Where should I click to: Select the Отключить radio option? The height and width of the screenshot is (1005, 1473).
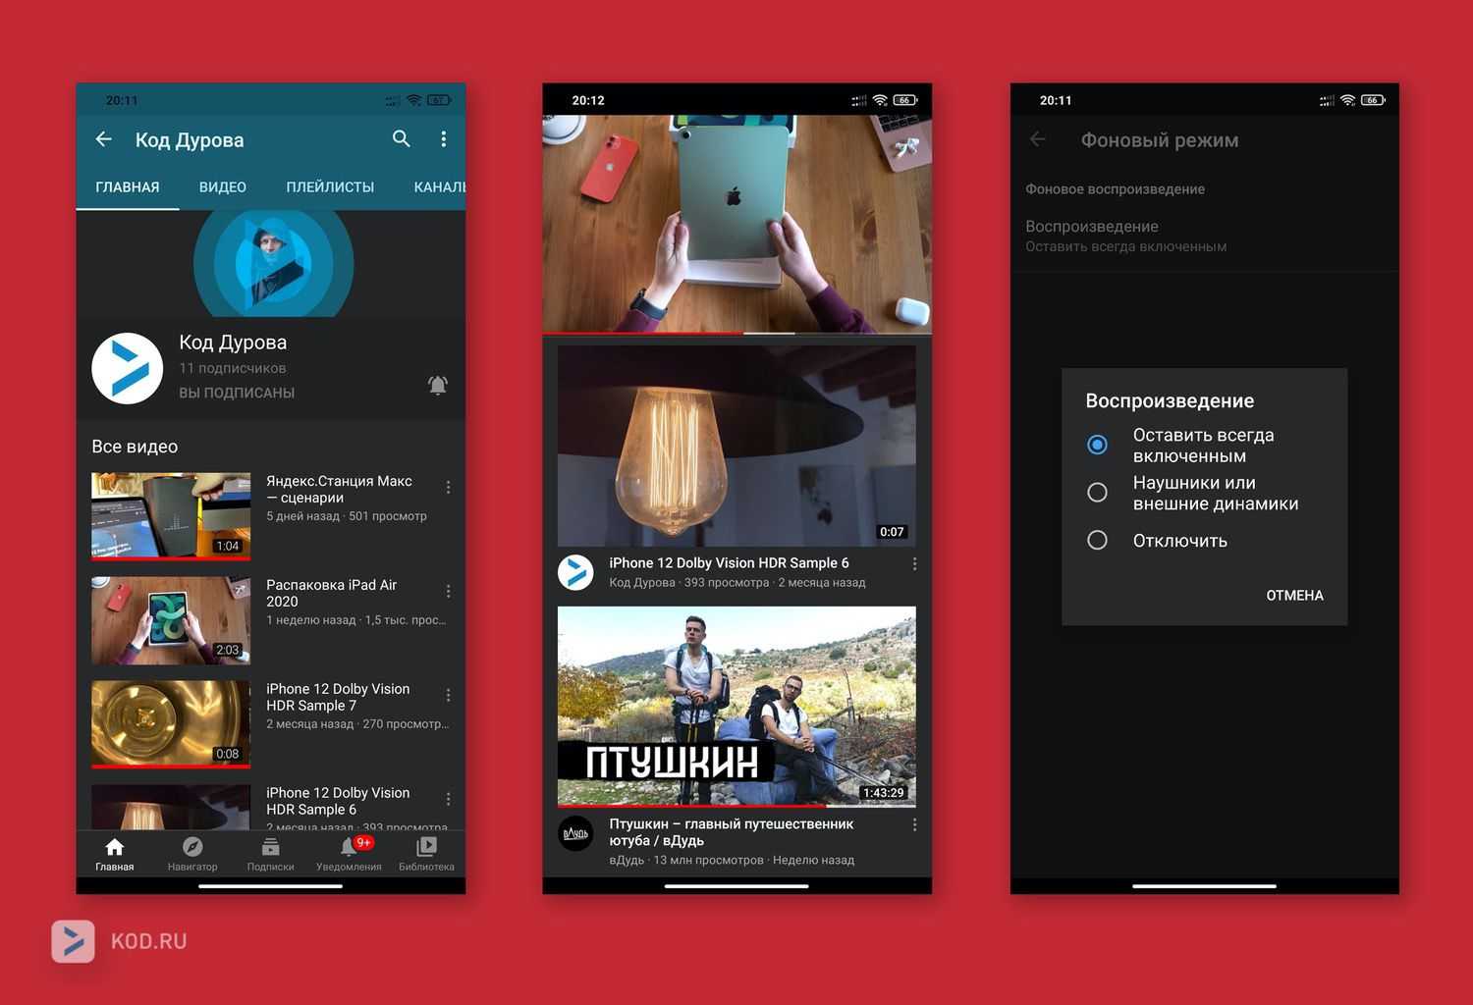[x=1097, y=540]
